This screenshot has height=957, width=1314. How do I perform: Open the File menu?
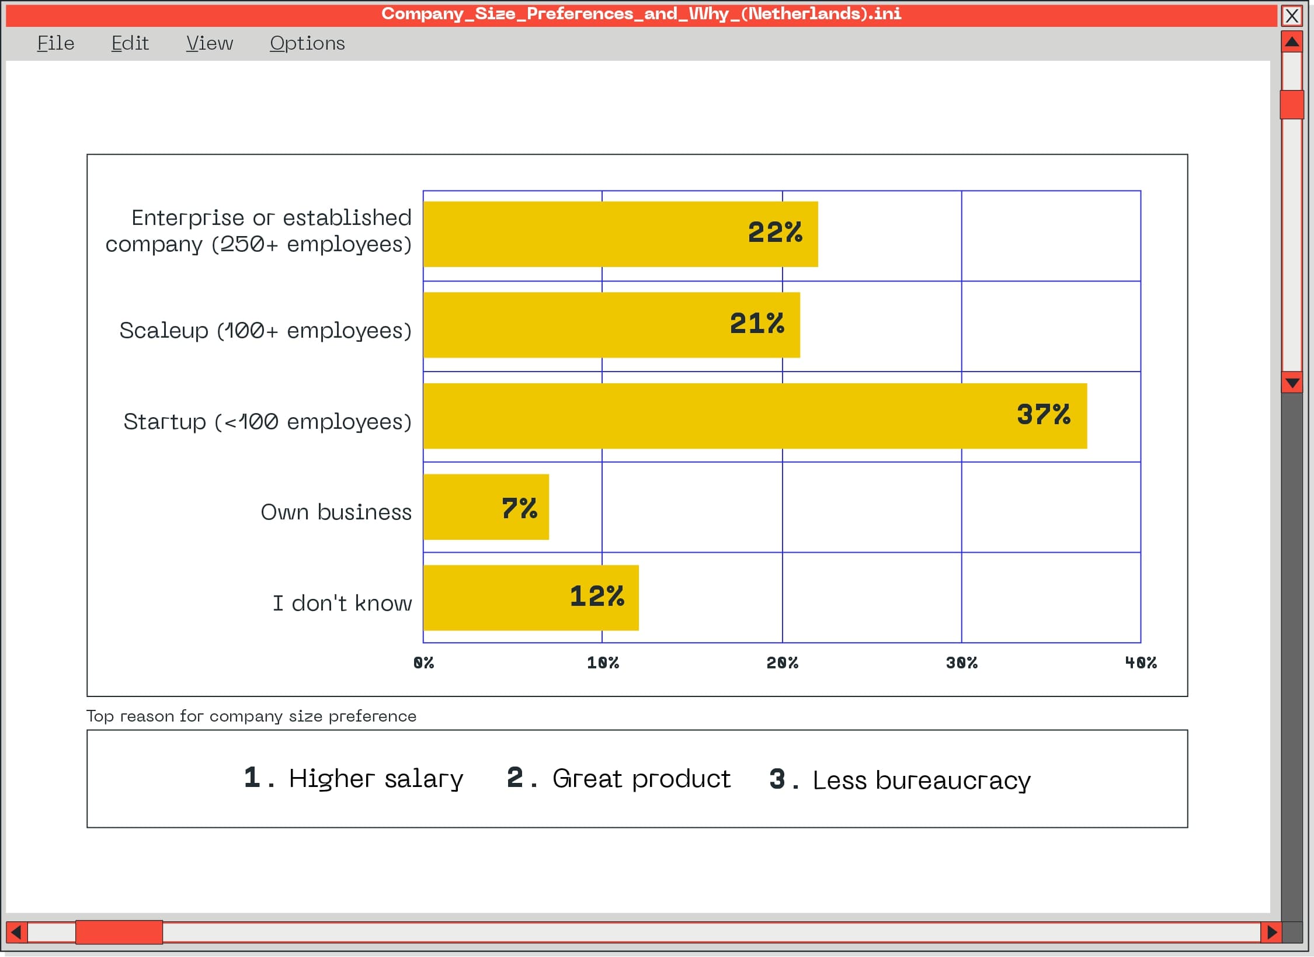click(x=55, y=43)
